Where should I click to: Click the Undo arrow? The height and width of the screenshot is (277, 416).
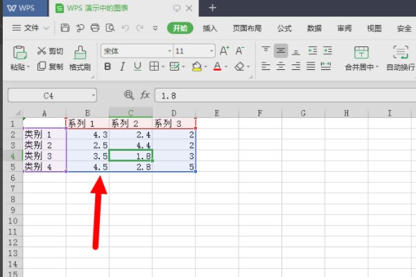click(125, 28)
